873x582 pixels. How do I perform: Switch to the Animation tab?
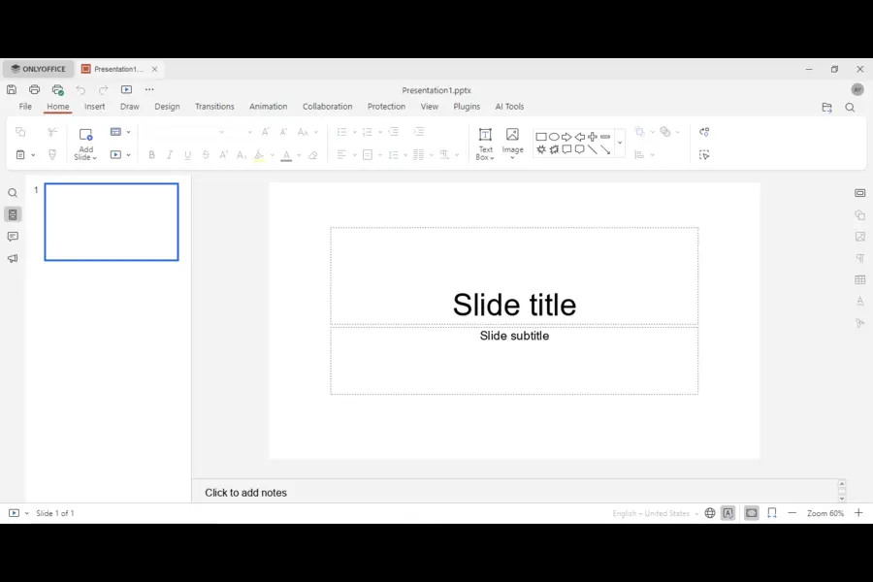coord(269,107)
